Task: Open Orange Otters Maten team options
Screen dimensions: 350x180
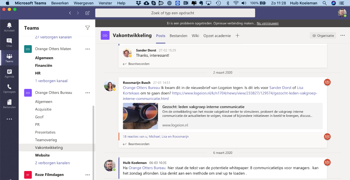Action: click(x=88, y=49)
